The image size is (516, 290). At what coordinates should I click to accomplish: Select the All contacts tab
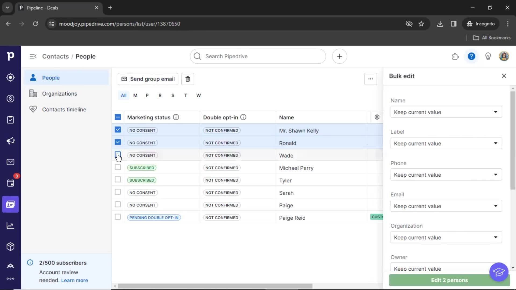(123, 95)
